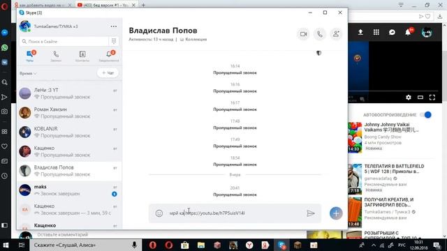Open Opera sidebar search icon
Screen dimensions: 447x251
point(5,82)
